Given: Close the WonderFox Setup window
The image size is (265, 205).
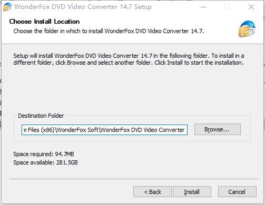Looking at the screenshot, I should (x=251, y=7).
